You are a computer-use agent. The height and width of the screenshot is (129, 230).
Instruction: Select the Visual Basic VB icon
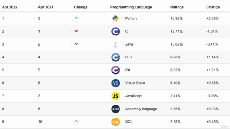point(116,83)
